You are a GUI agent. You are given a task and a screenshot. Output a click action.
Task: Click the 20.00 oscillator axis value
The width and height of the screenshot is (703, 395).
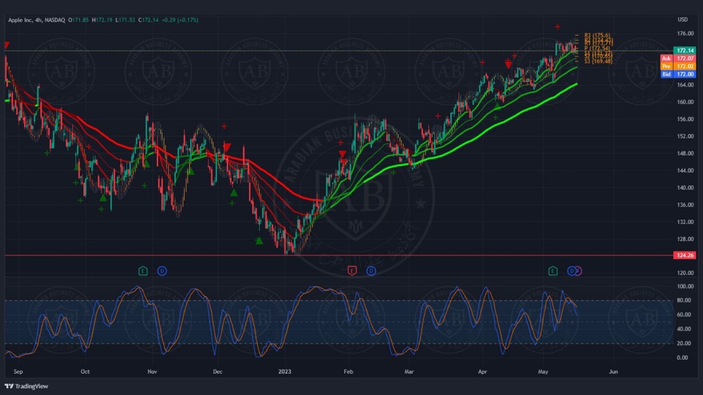pyautogui.click(x=684, y=344)
